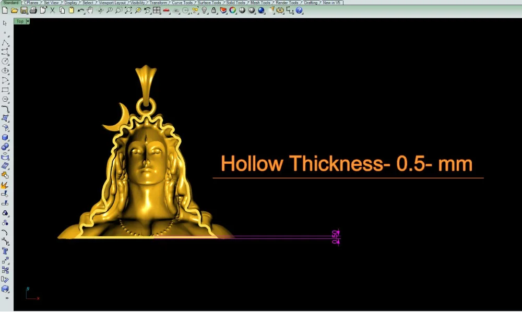Open the Visibility tab
The image size is (522, 312).
coord(137,2)
